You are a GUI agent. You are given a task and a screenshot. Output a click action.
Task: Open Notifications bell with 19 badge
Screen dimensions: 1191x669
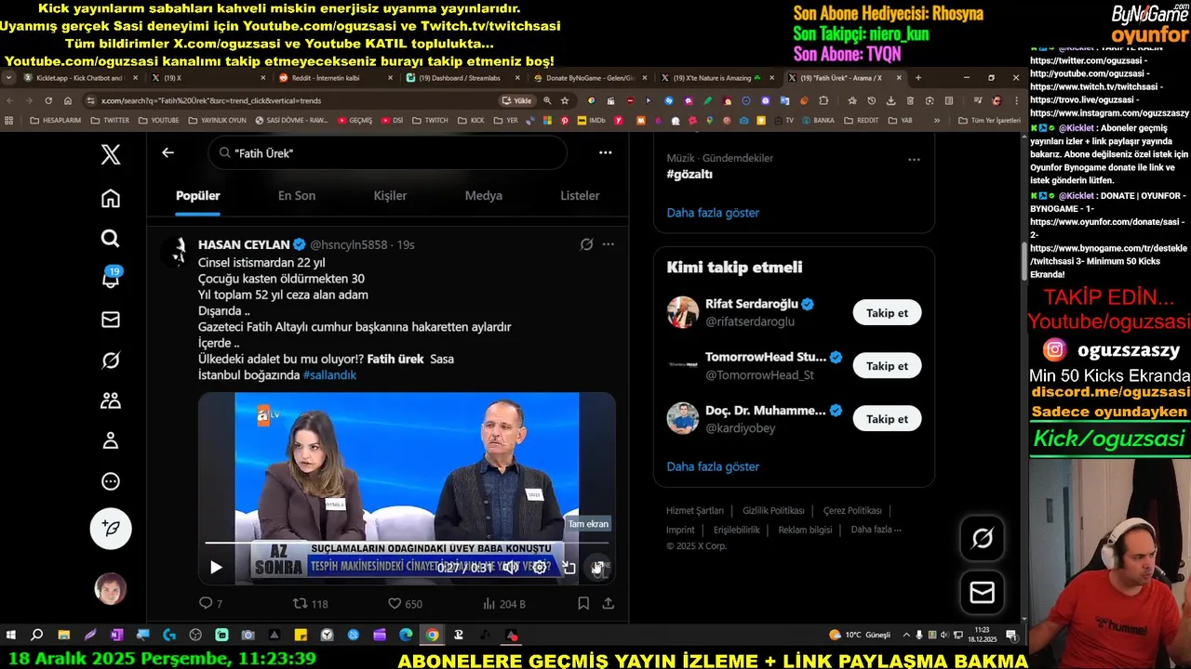pyautogui.click(x=111, y=278)
